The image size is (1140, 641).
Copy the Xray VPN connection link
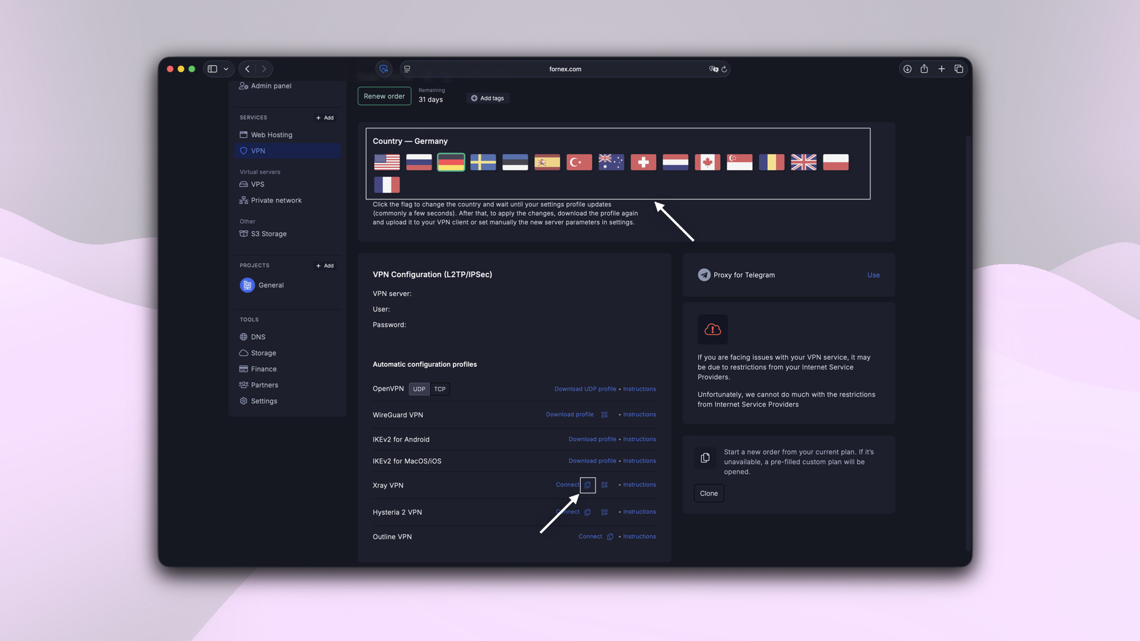click(588, 485)
